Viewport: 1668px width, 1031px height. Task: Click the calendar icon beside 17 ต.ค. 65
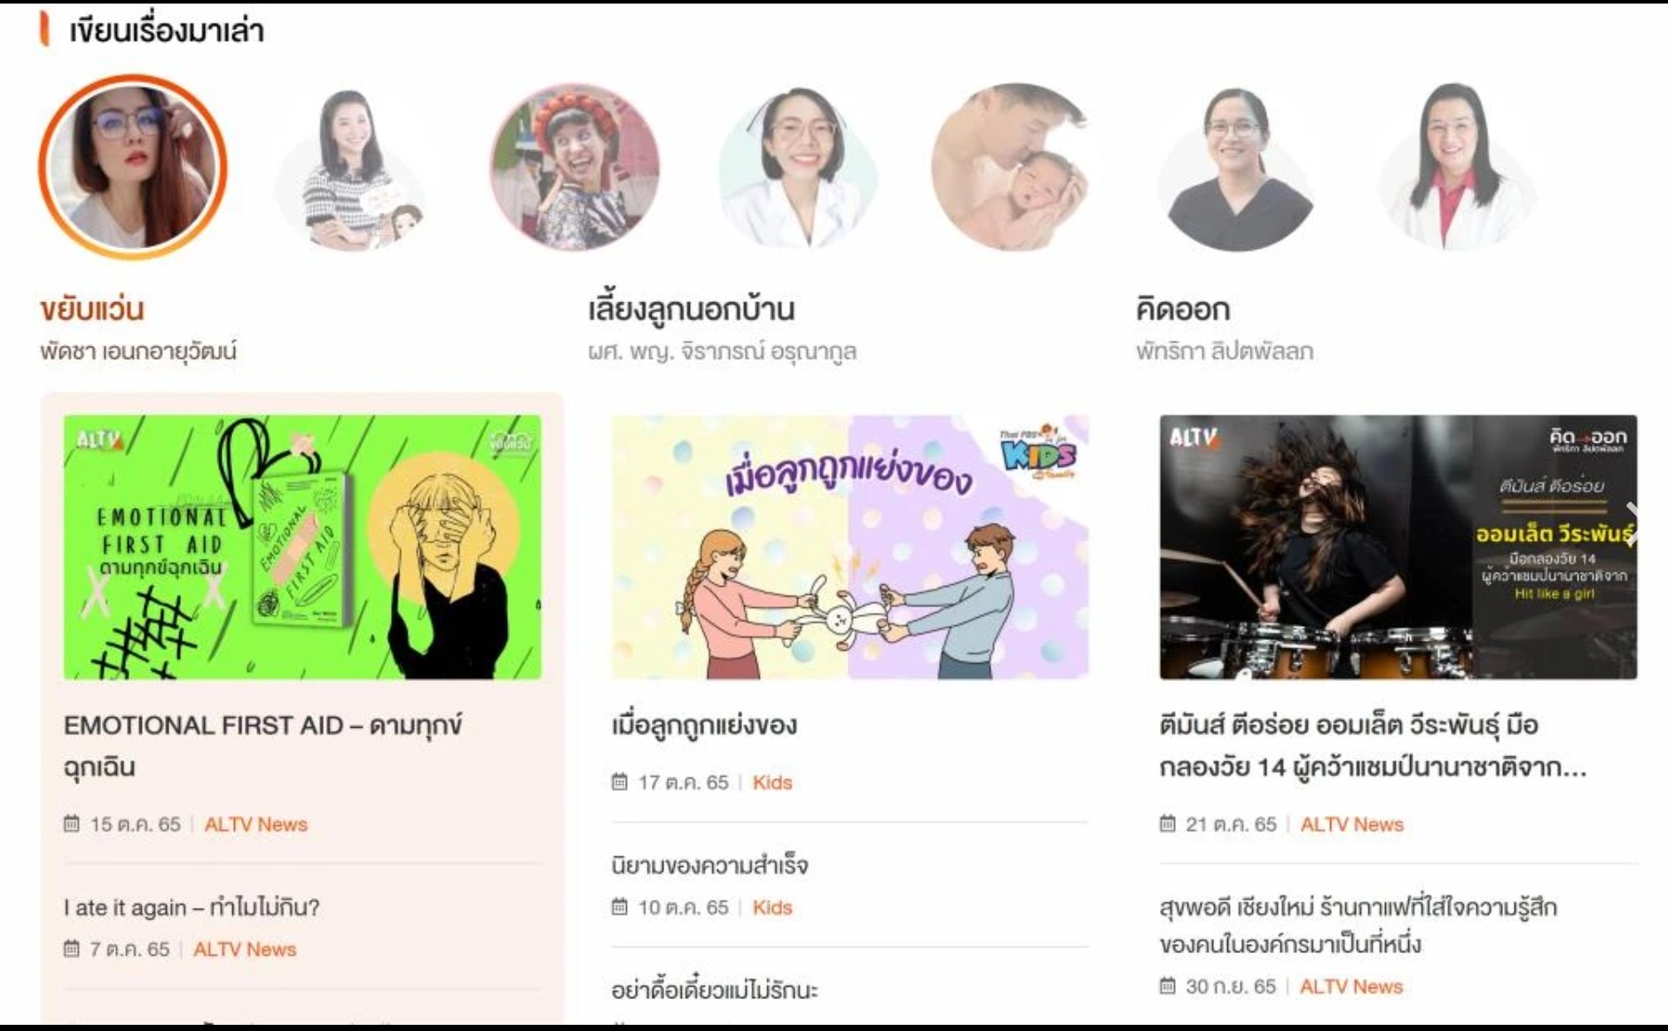click(x=619, y=782)
